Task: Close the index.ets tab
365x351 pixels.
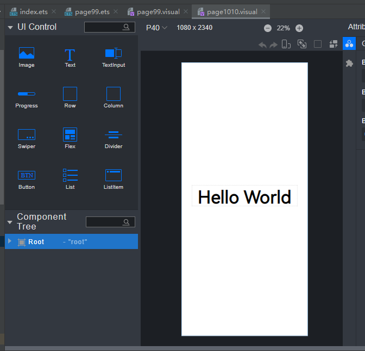Action: coord(54,11)
